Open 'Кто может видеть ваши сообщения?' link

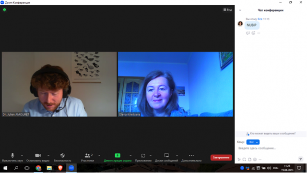[273, 134]
